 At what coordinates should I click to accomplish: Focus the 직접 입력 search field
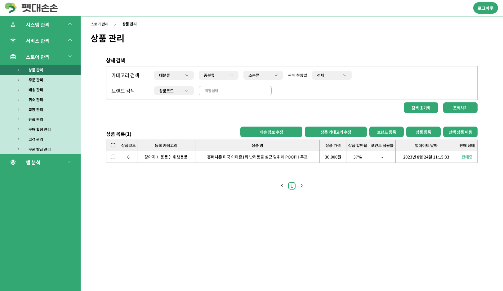(x=235, y=91)
